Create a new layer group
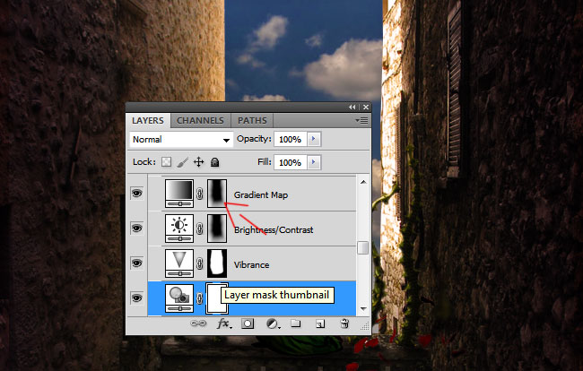 tap(296, 324)
